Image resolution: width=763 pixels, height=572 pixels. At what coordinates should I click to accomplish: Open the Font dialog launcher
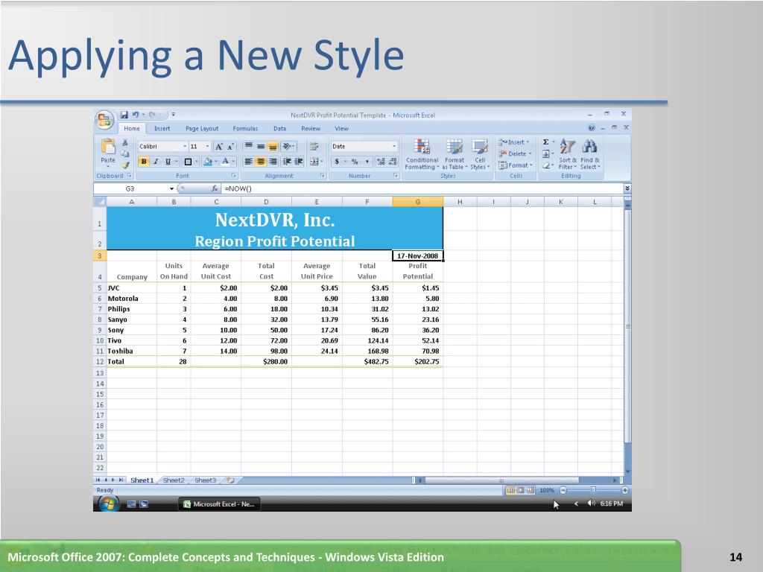click(234, 176)
